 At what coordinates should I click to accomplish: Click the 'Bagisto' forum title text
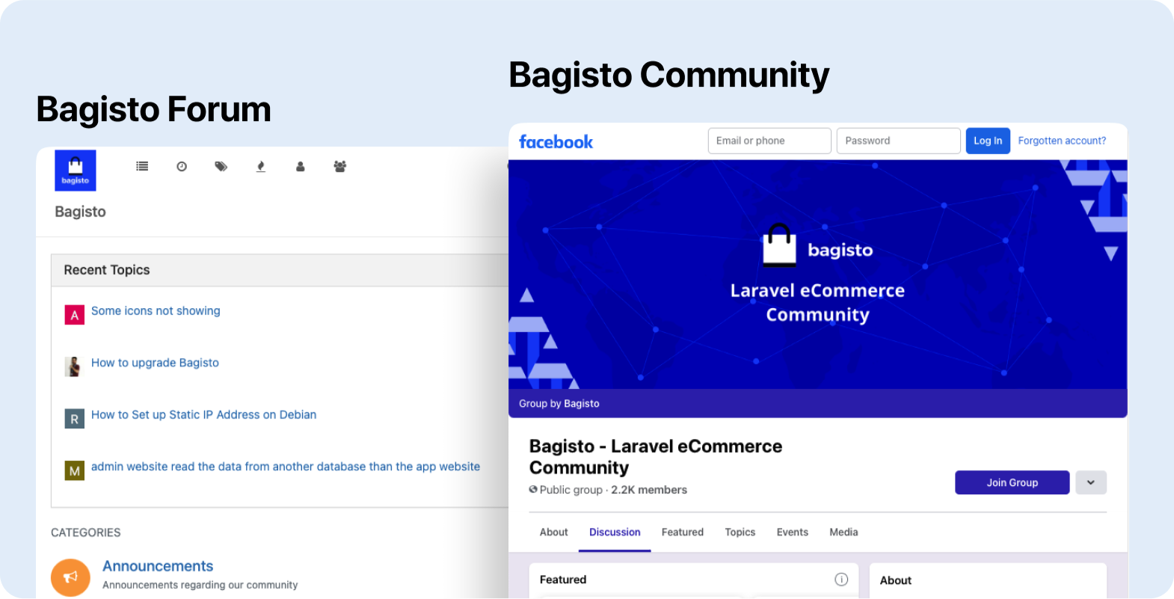(80, 212)
